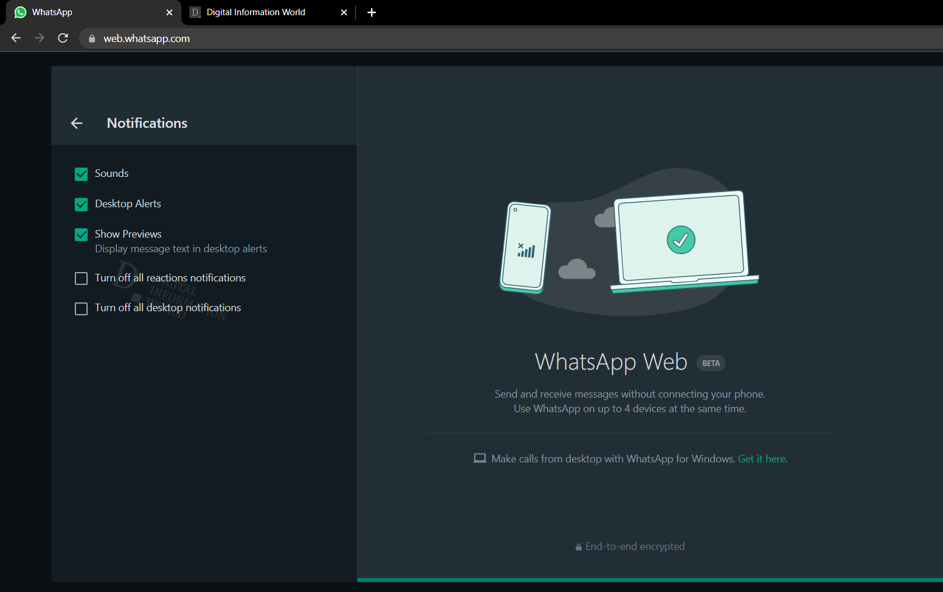Uncheck the Sounds checkbox
This screenshot has width=943, height=592.
coord(81,174)
